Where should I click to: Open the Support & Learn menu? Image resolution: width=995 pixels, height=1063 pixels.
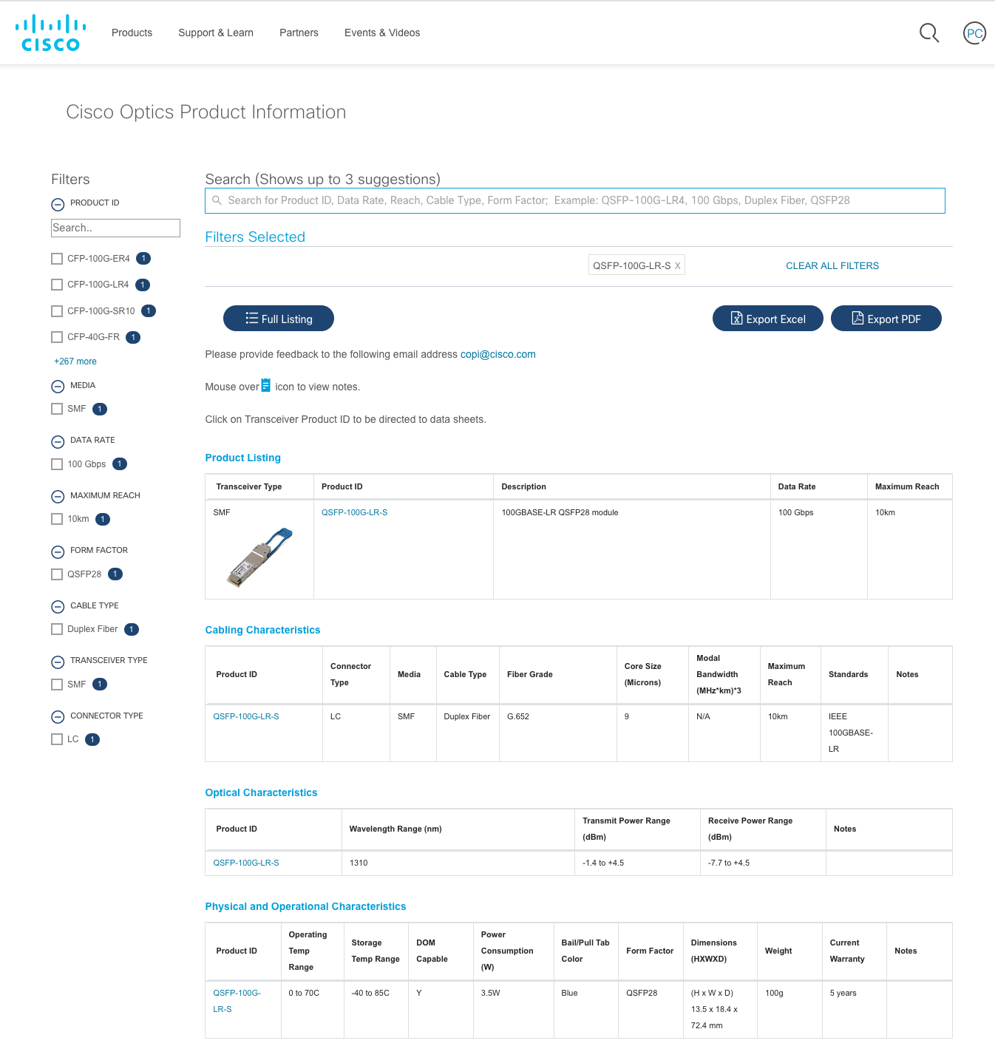[215, 33]
